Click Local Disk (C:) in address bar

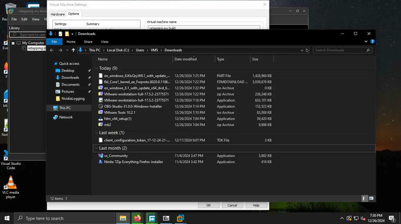[118, 50]
